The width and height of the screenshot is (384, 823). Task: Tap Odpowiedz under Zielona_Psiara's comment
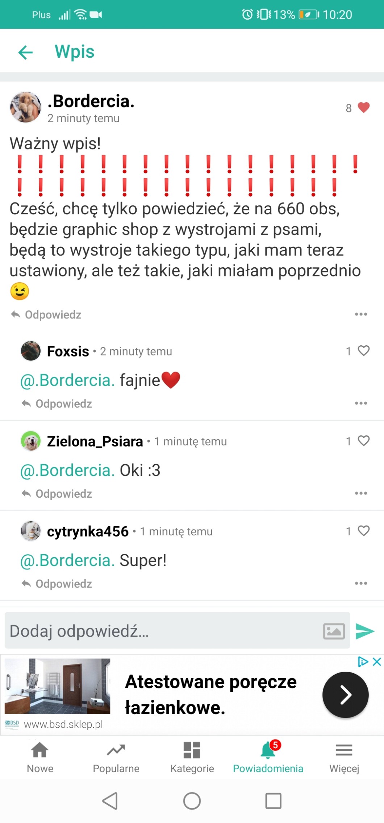click(x=57, y=494)
